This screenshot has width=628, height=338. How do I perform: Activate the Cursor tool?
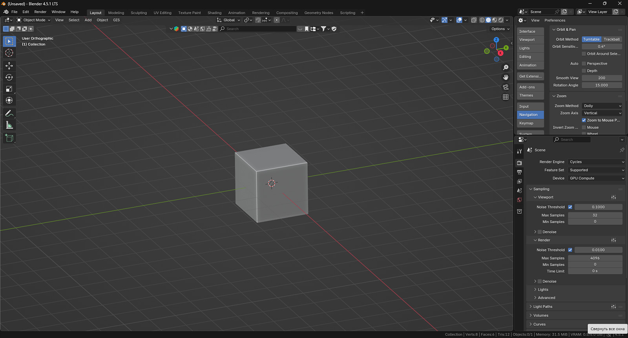point(9,53)
